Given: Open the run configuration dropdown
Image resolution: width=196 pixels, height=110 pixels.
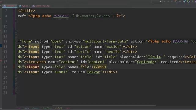Looking at the screenshot, I should tap(157, 2).
